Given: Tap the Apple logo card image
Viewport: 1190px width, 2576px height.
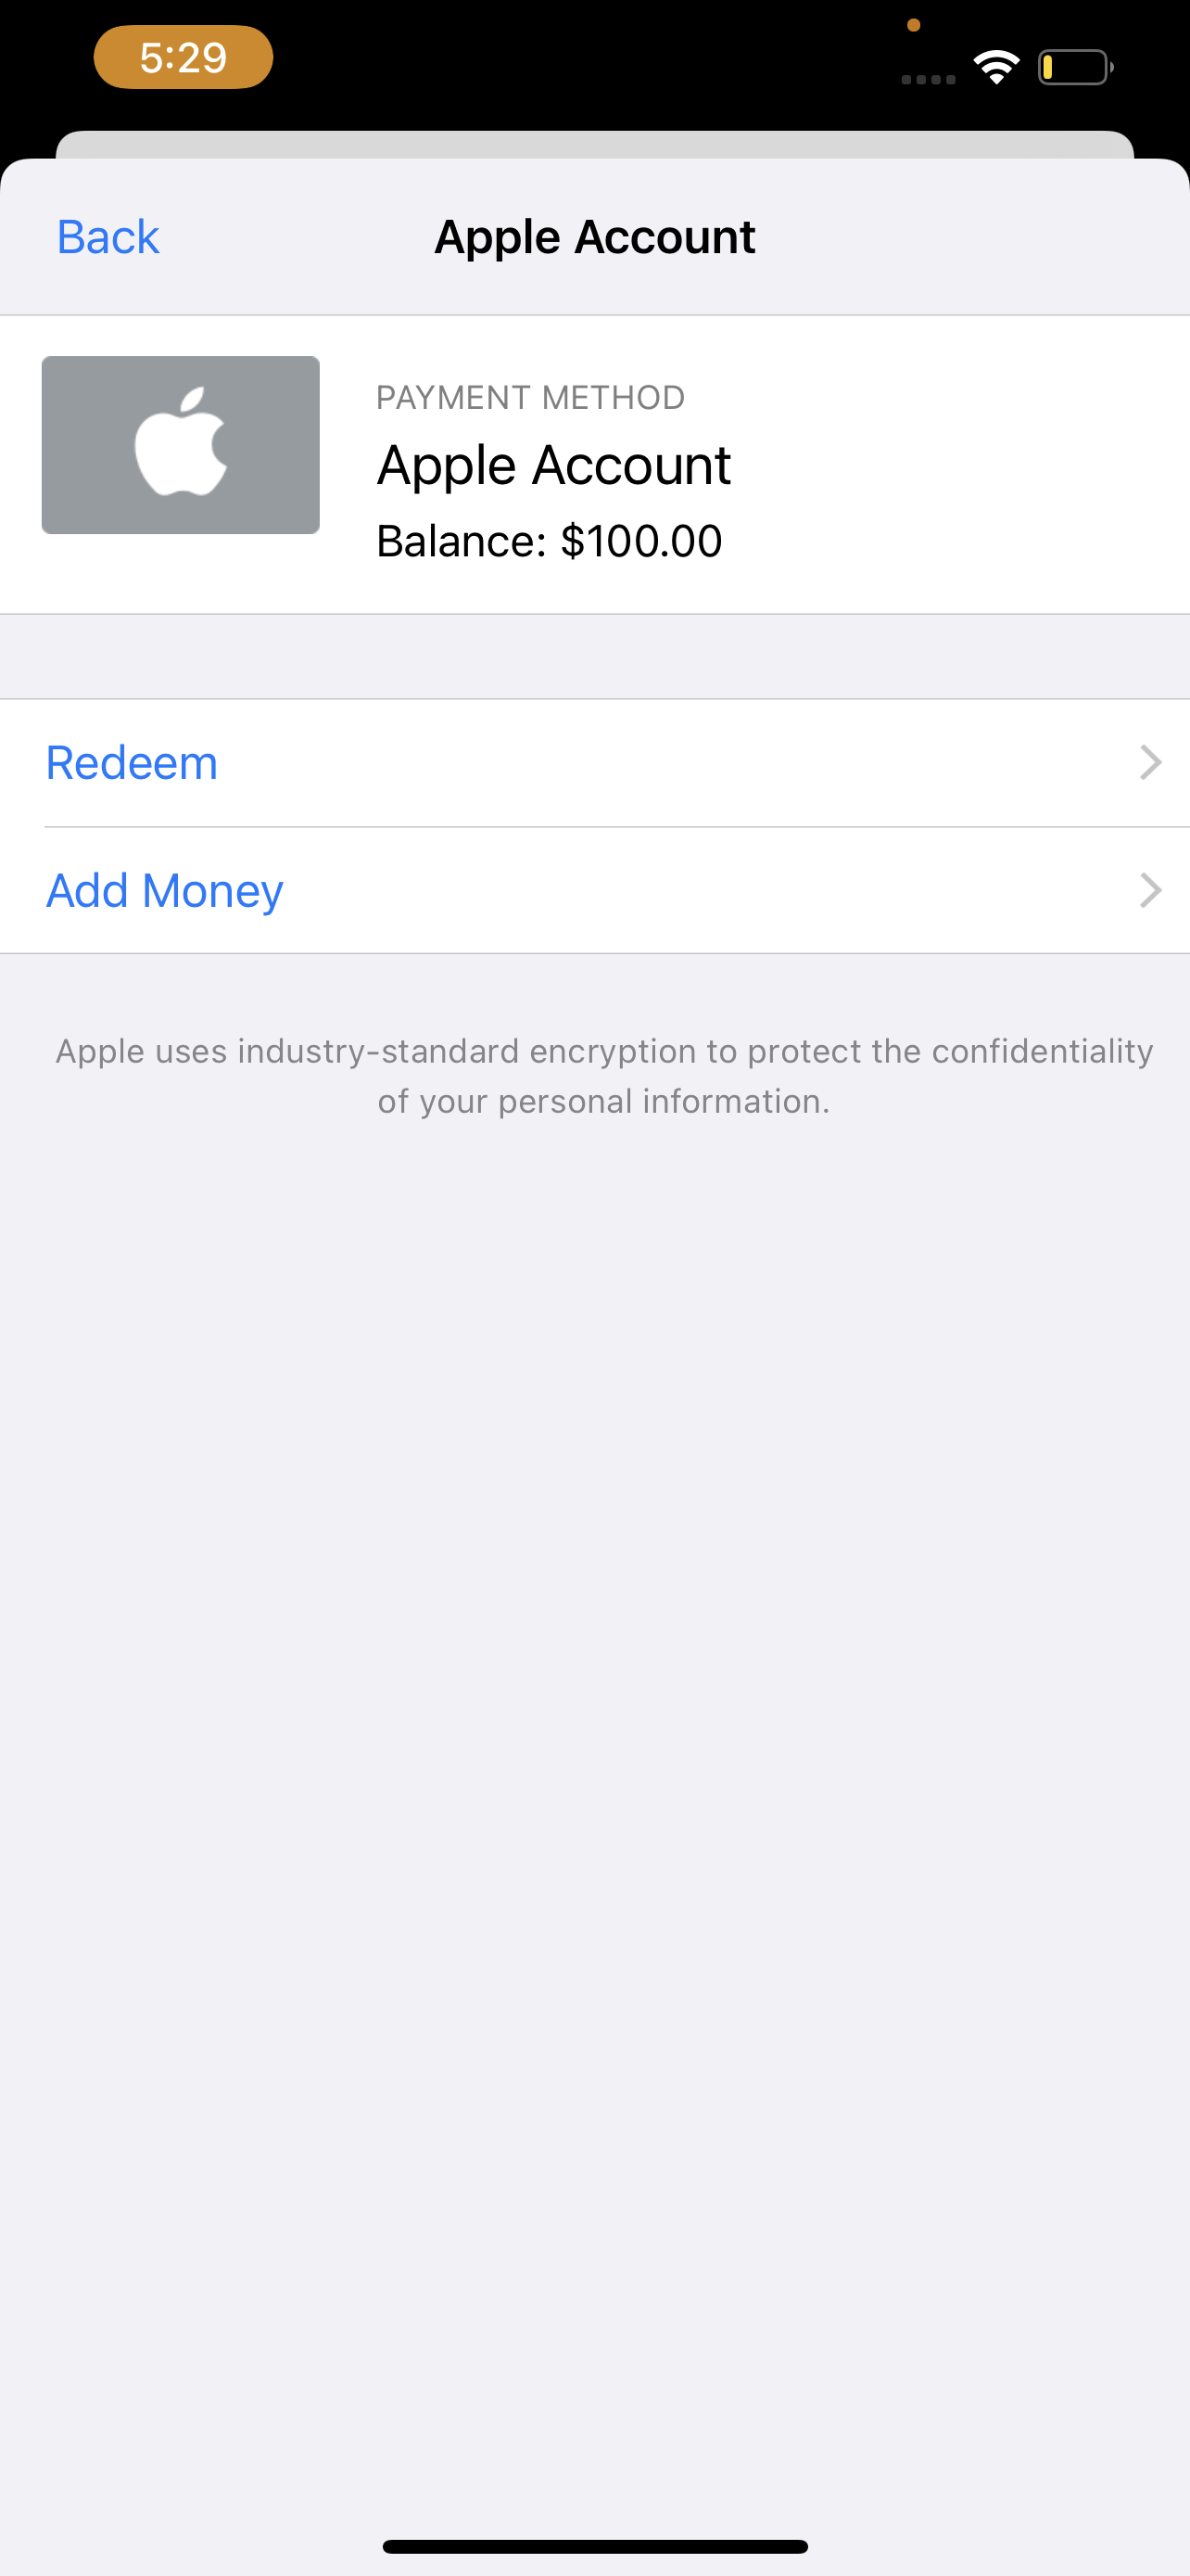Looking at the screenshot, I should click(x=181, y=445).
